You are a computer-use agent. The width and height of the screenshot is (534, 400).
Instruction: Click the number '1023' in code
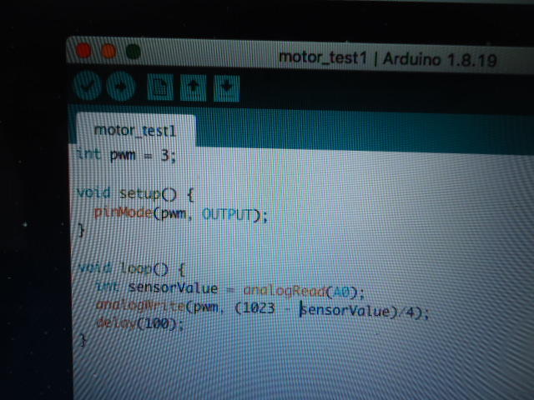pos(259,308)
